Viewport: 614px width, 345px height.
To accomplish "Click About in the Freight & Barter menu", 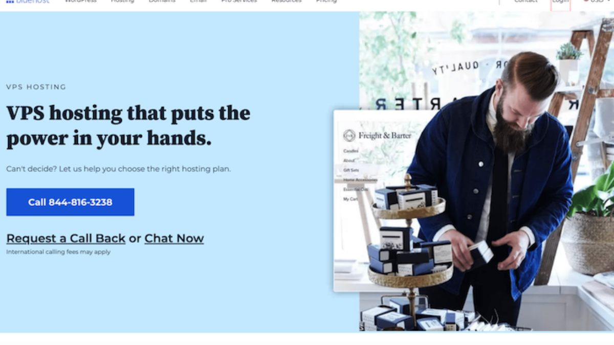I will (349, 160).
